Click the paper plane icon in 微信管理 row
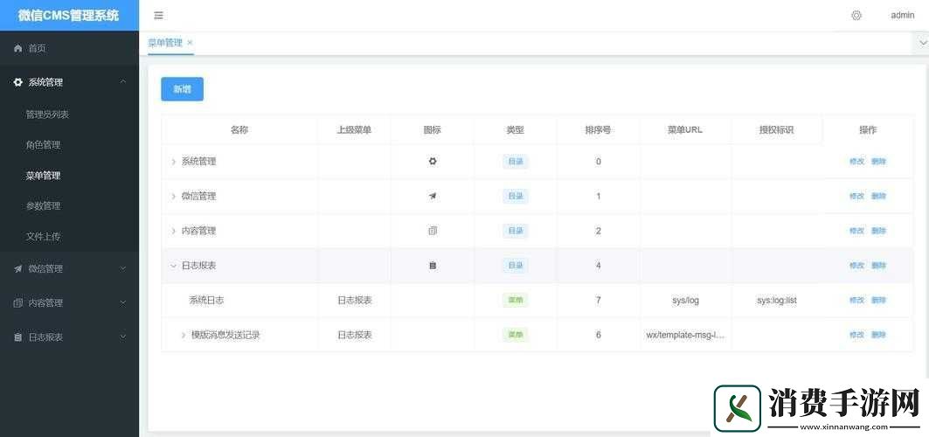 [x=433, y=197]
